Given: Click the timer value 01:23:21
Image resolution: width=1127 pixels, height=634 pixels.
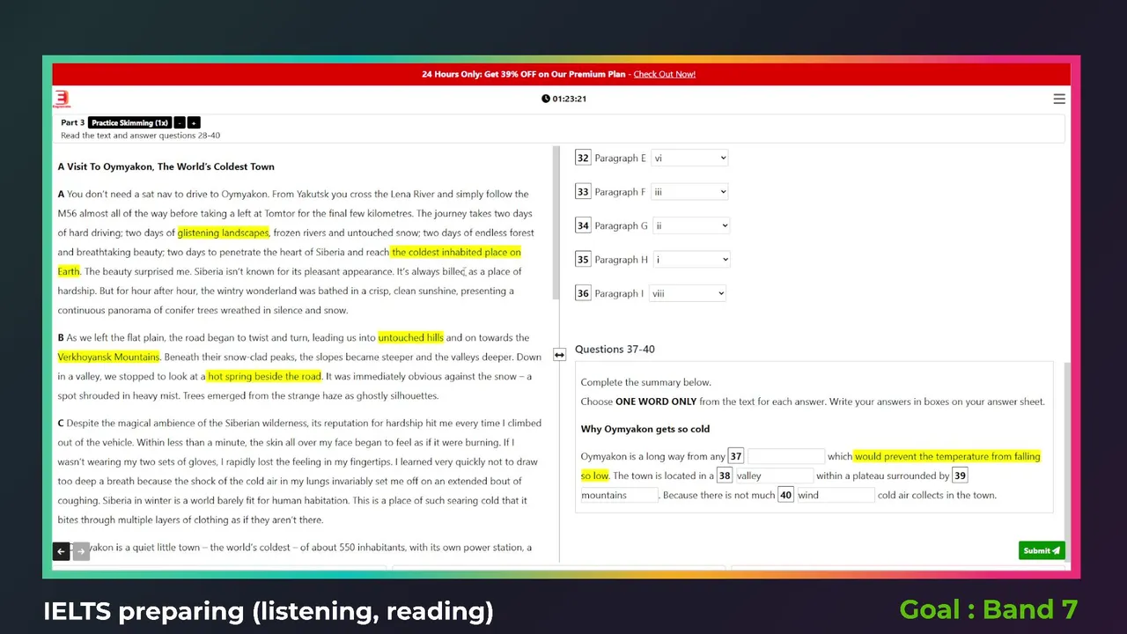Looking at the screenshot, I should (x=570, y=99).
